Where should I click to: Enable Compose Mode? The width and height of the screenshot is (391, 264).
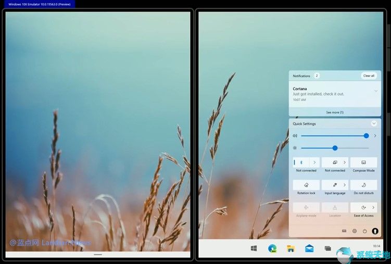[x=363, y=162]
